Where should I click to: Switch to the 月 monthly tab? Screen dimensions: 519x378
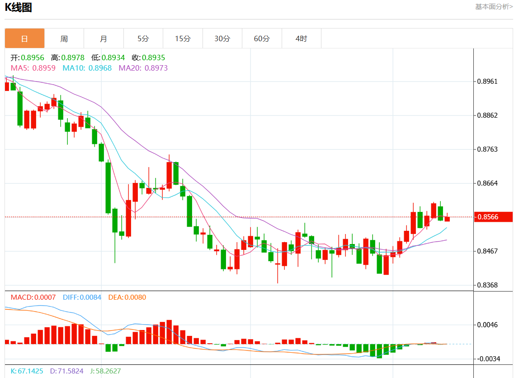pos(104,38)
